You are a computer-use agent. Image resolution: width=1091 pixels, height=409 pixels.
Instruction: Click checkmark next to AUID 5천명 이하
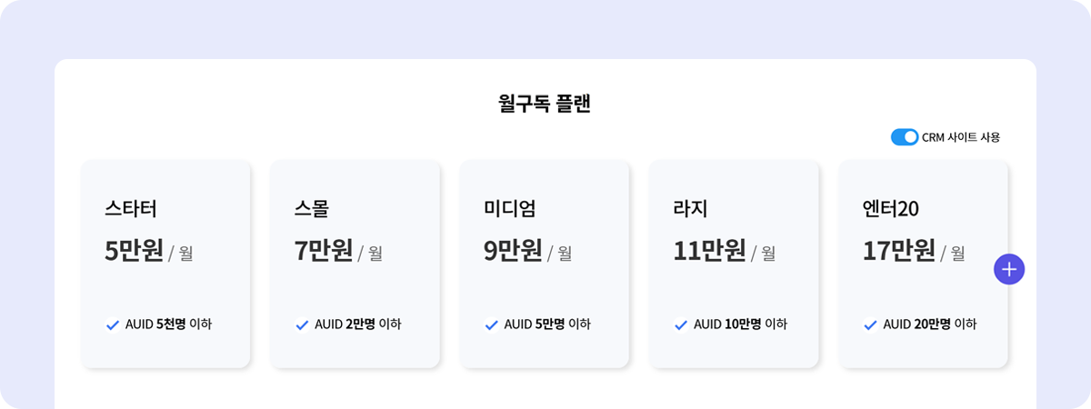tap(113, 324)
